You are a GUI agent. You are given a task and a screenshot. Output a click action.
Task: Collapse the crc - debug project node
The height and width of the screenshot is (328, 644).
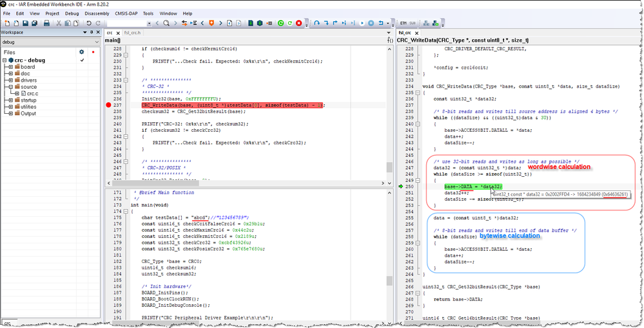click(x=4, y=60)
